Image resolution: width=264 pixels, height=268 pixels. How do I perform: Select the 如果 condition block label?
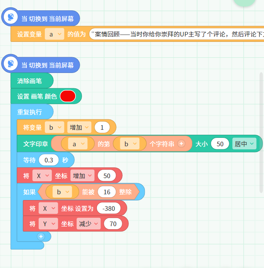click(x=30, y=192)
